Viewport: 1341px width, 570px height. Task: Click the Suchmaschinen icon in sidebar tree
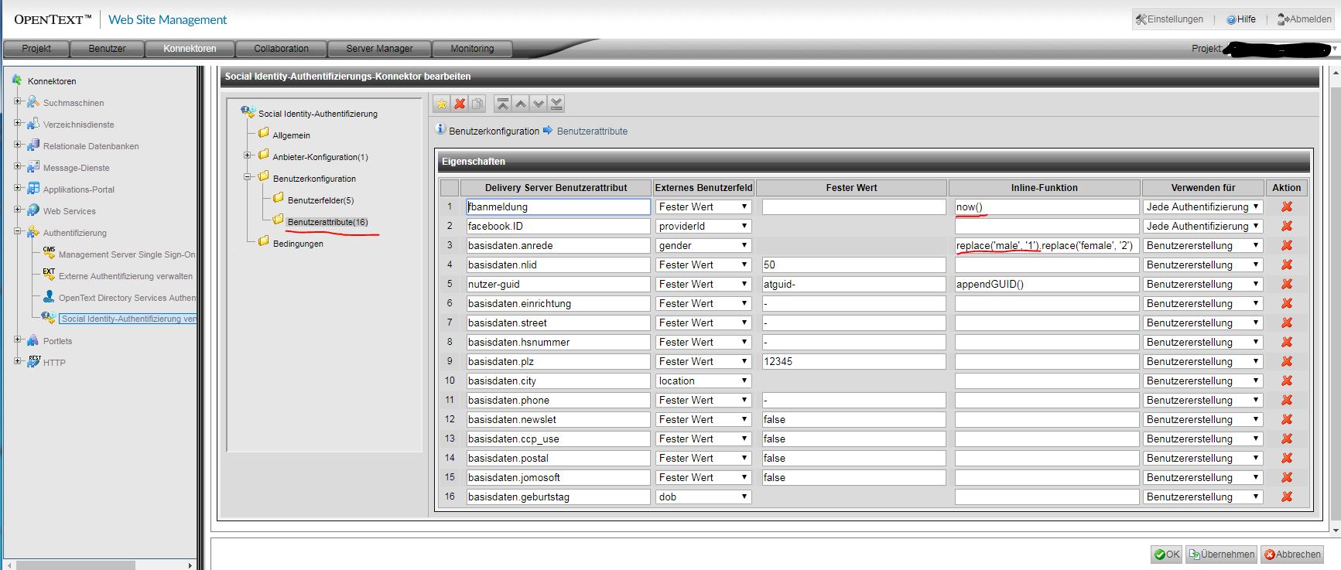[x=33, y=102]
